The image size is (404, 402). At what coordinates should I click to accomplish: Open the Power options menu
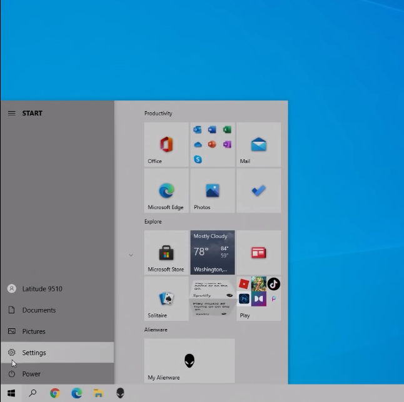(x=57, y=374)
